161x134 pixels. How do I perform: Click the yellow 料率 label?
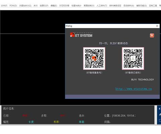coord(57,122)
